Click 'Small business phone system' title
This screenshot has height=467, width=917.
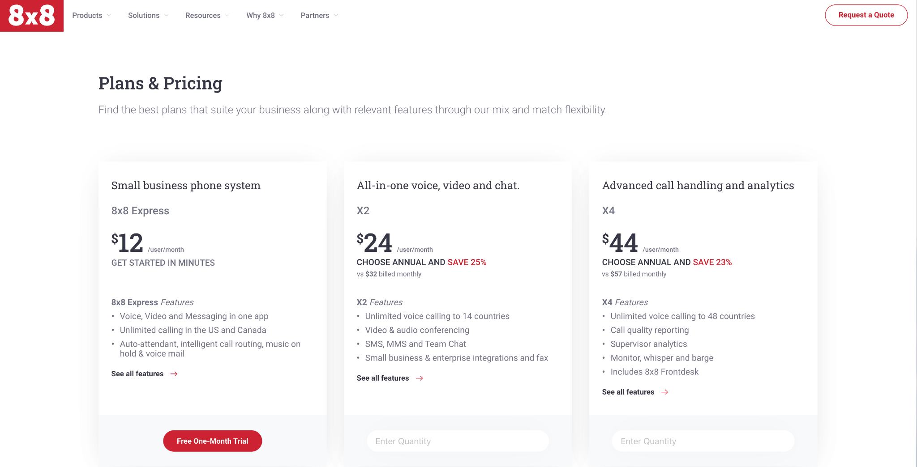coord(186,186)
